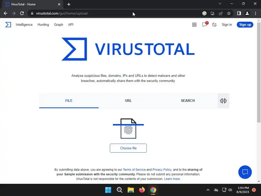Show hidden system tray icons
This screenshot has width=261, height=196.
[208, 190]
